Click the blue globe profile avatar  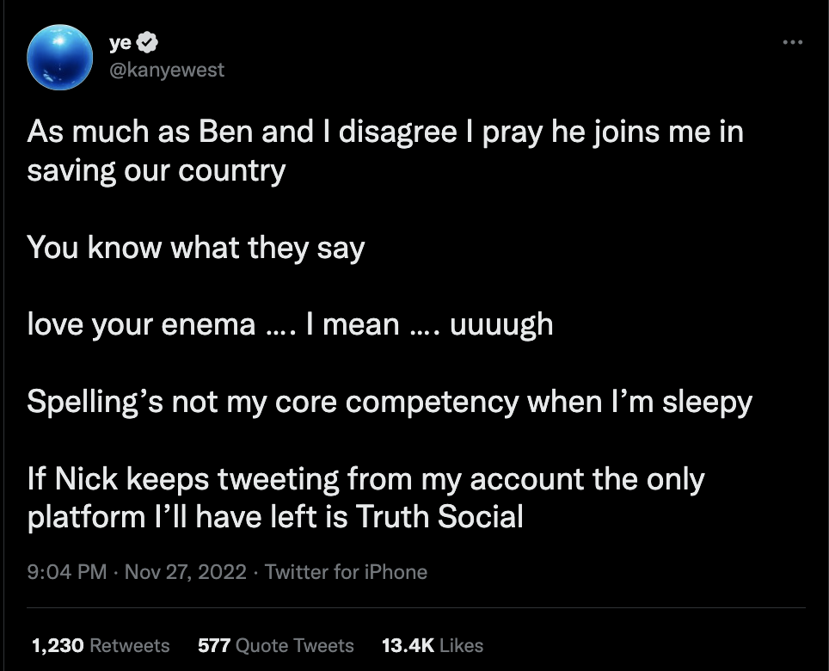(59, 58)
